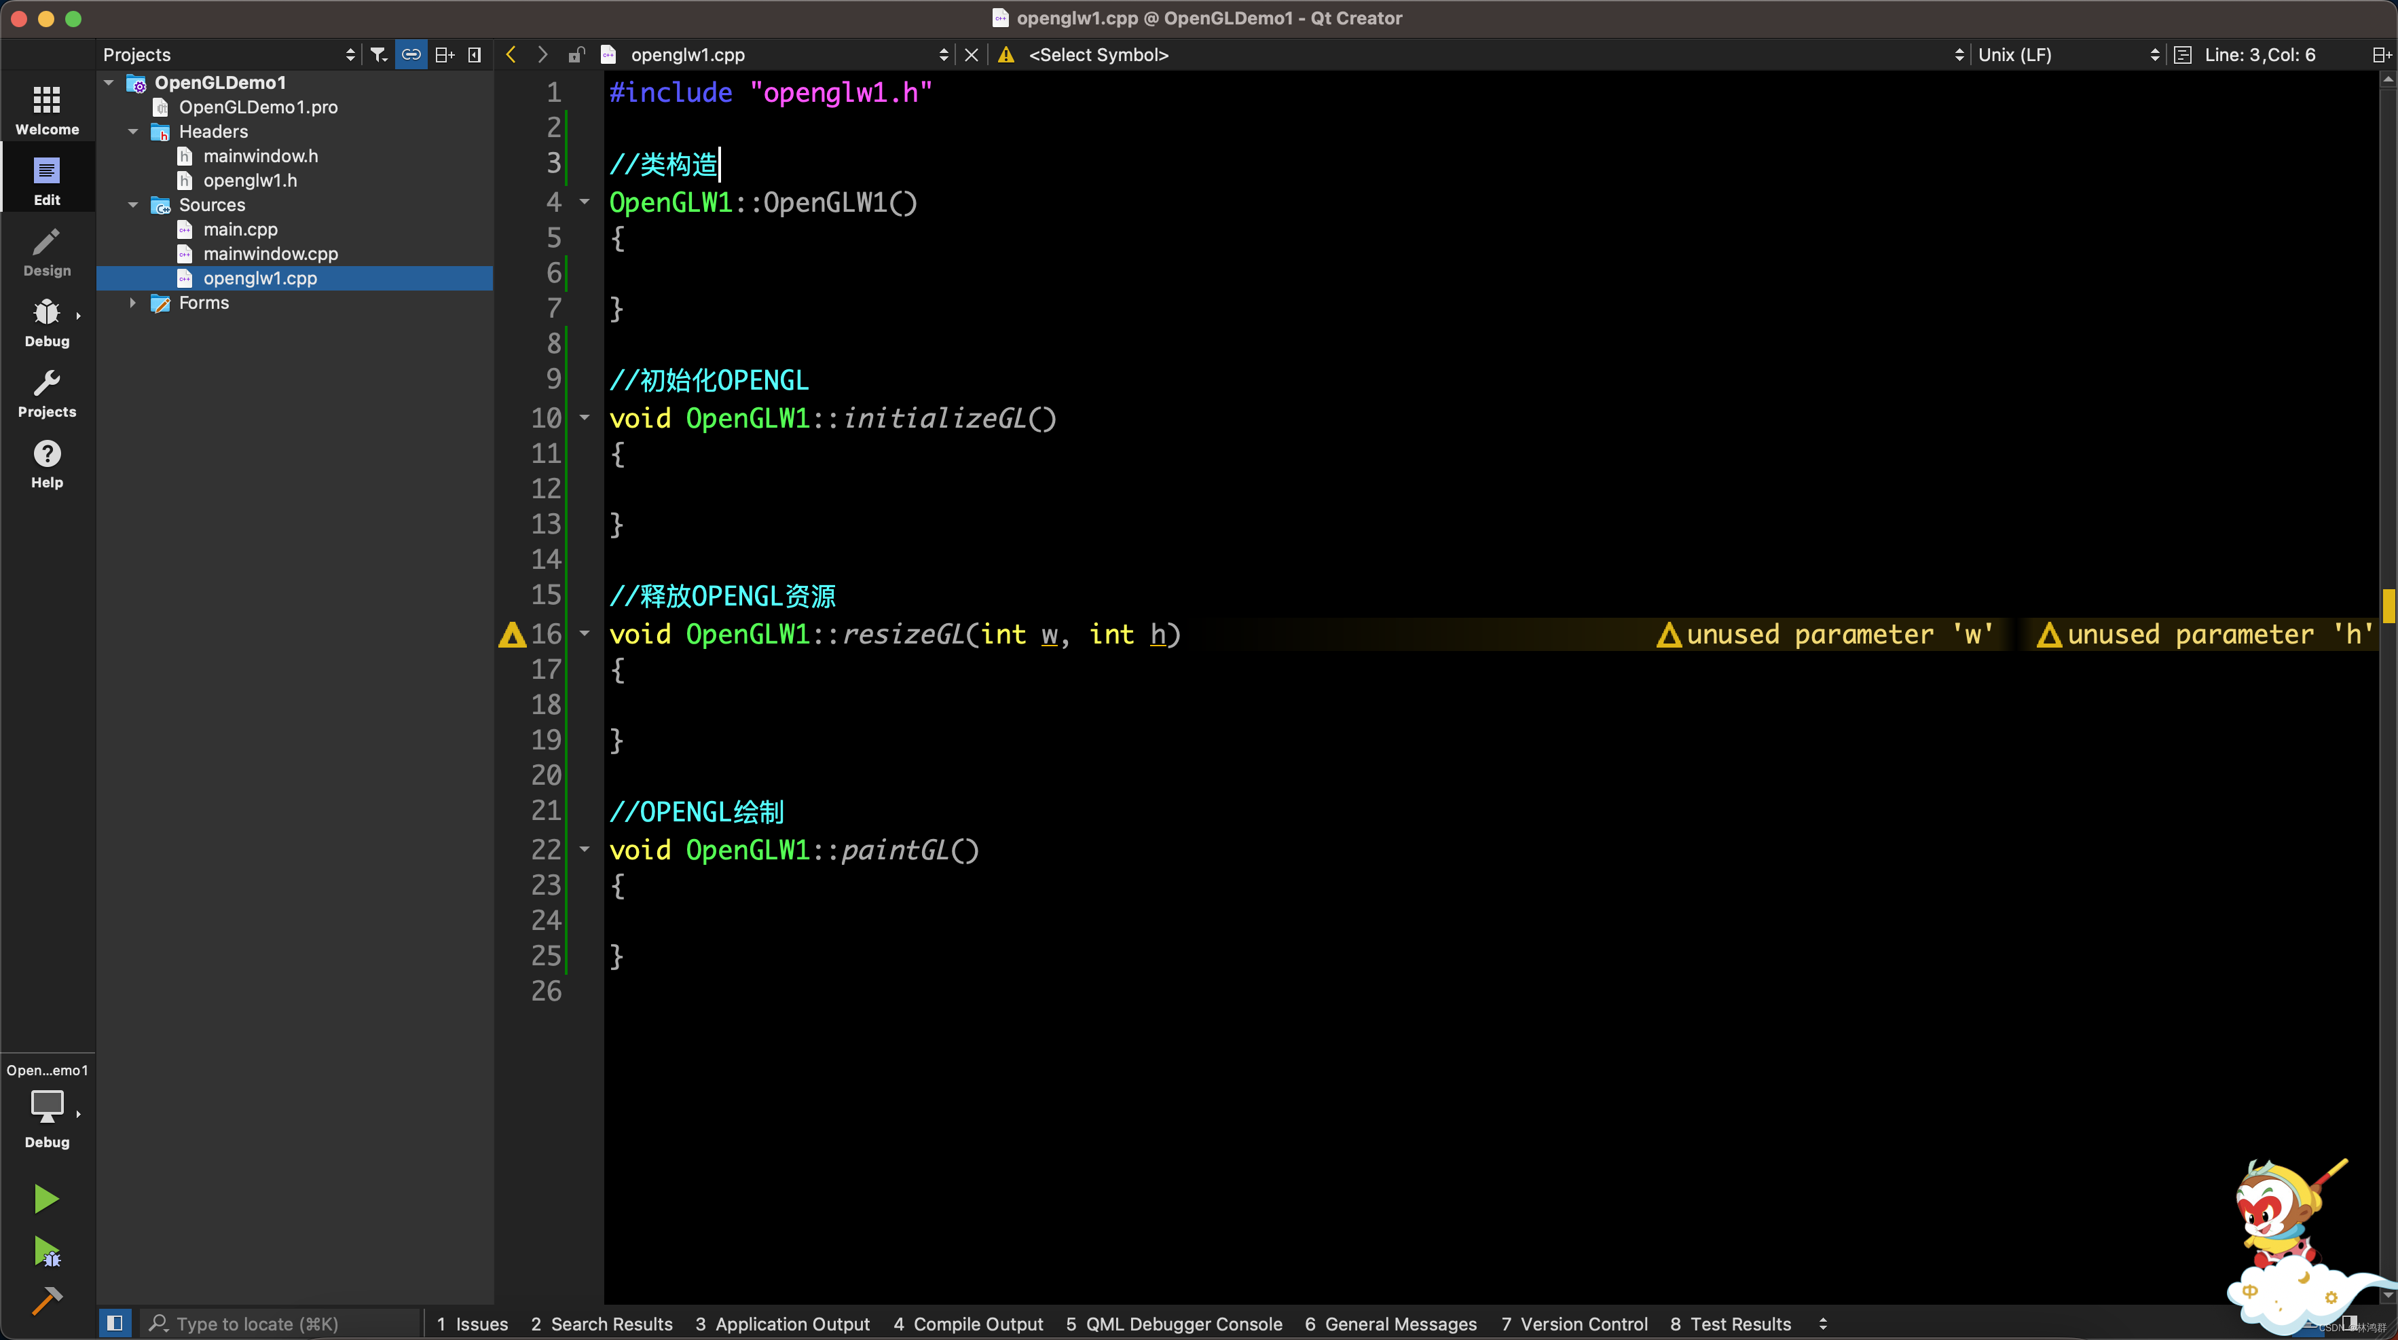Open mainwindow.cpp in project tree
This screenshot has height=1340, width=2398.
click(x=270, y=253)
